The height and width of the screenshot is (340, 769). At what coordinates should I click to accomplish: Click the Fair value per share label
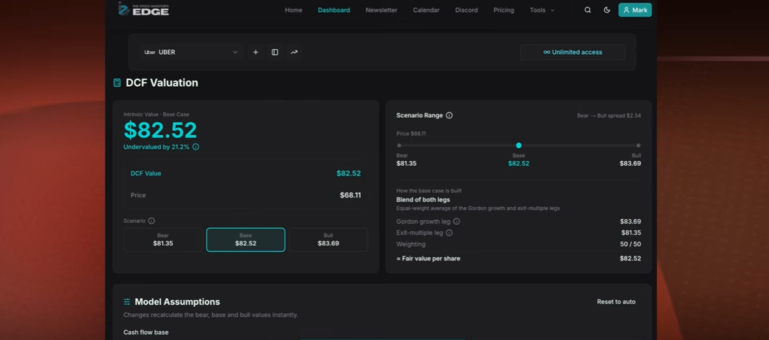[x=428, y=258]
